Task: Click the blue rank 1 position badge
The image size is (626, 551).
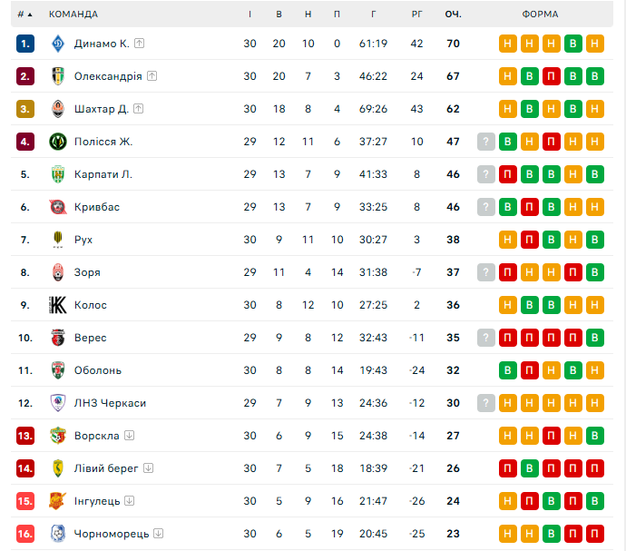Action: [x=25, y=44]
